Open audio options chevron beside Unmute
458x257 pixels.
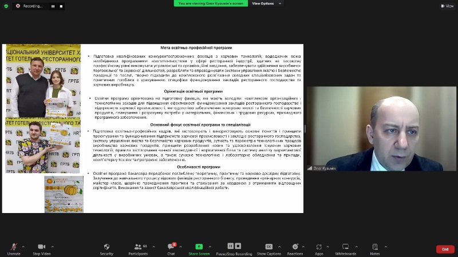(23, 247)
